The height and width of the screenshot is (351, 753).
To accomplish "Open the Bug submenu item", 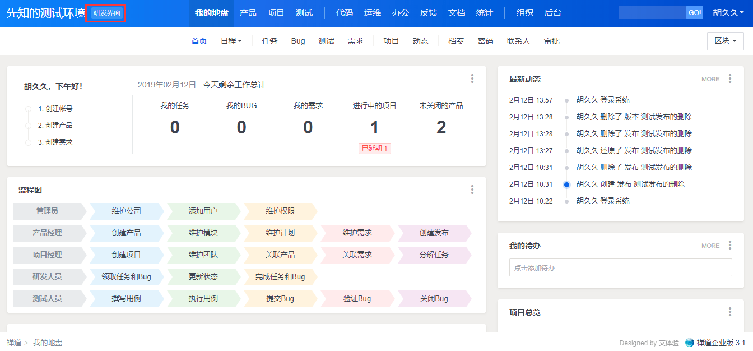I will [298, 41].
